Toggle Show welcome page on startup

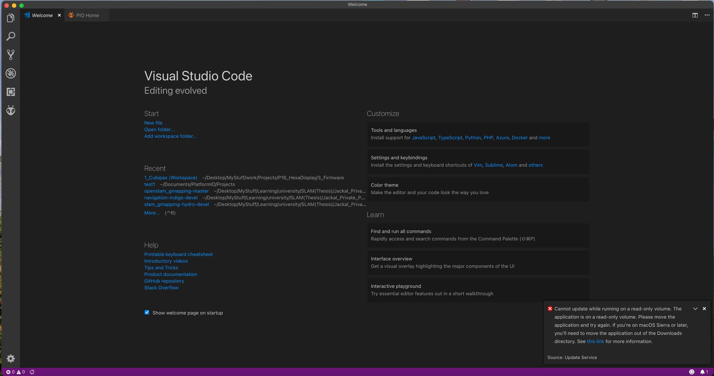(147, 312)
